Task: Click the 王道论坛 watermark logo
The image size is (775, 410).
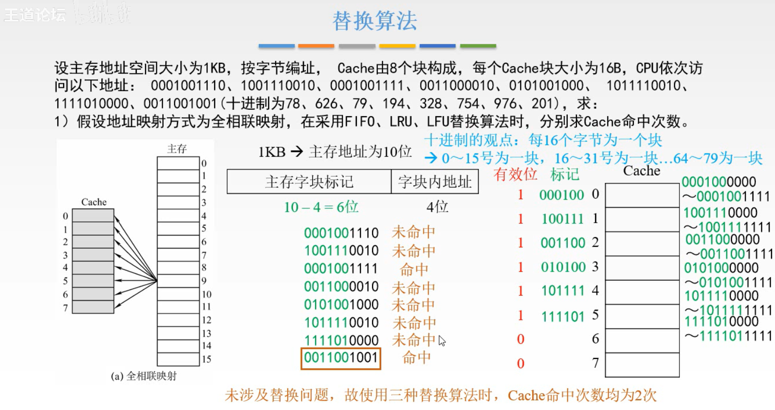Action: point(35,15)
